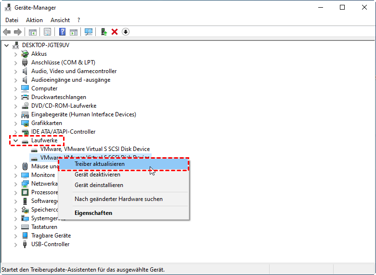Click the DESKTOP-JGTE9UV computer icon
Viewport: 376px width, 275px height.
click(16, 45)
